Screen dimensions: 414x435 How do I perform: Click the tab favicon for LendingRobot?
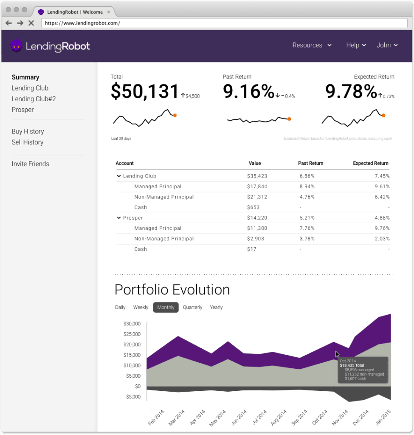pos(41,12)
